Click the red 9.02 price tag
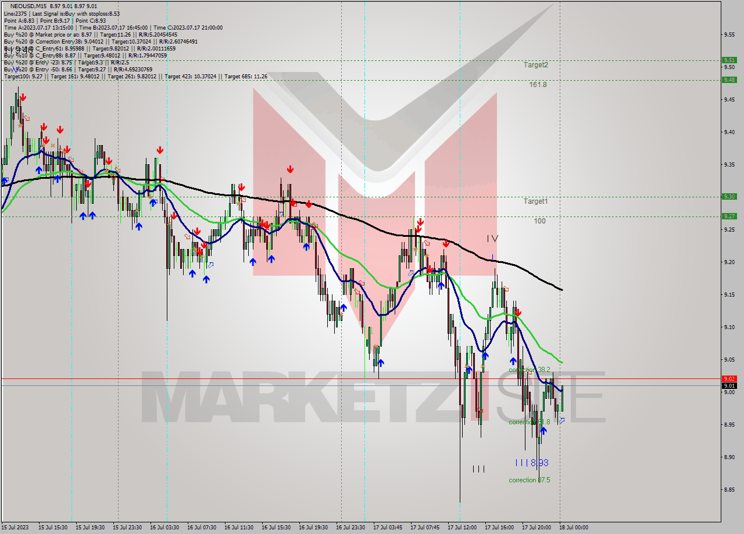This screenshot has width=744, height=534. [x=729, y=379]
